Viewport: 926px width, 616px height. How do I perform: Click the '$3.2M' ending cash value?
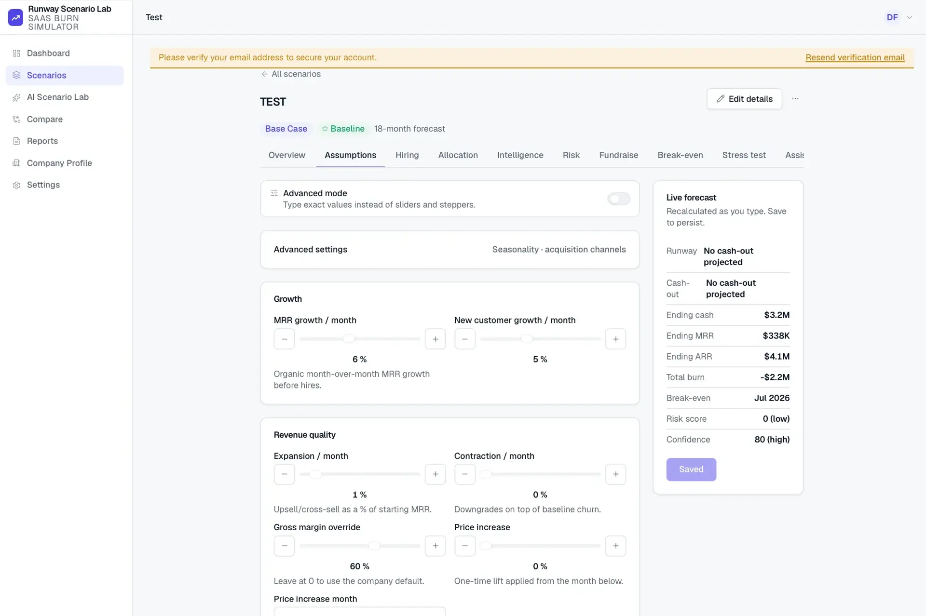776,315
